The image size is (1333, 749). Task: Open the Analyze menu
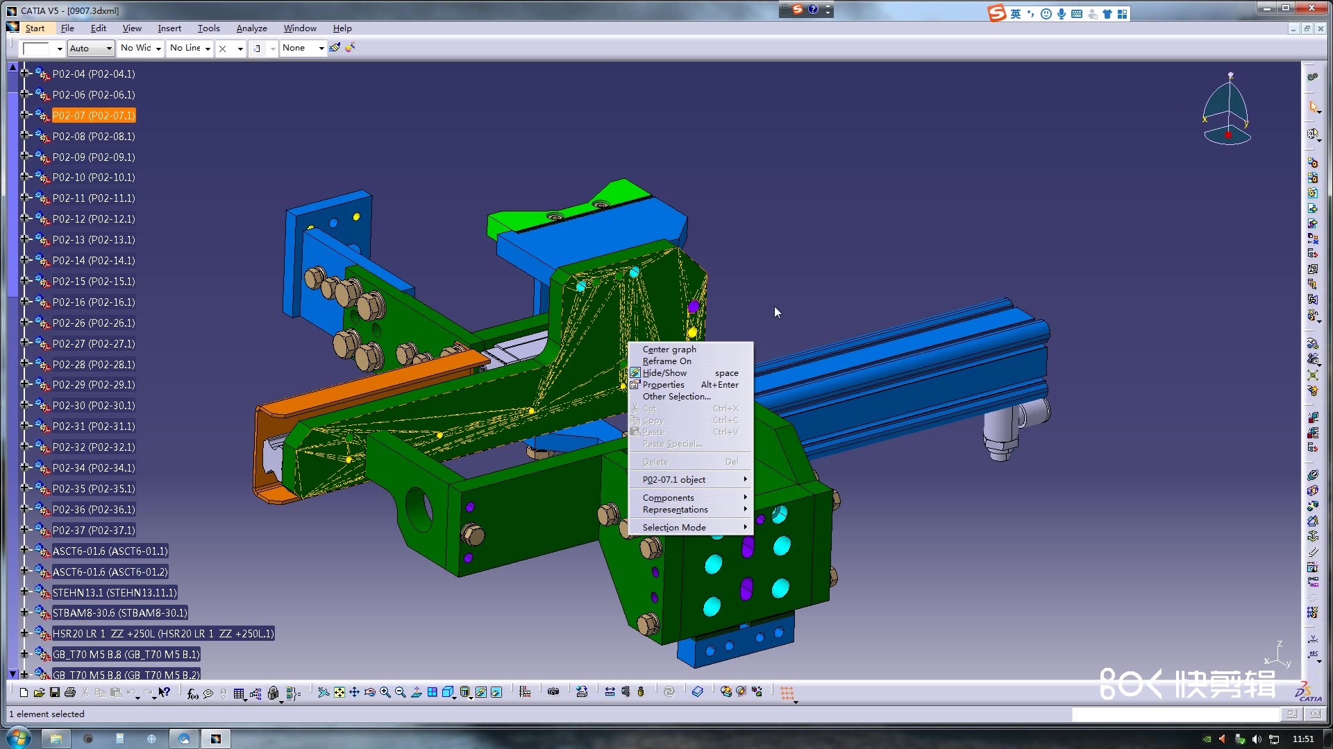(251, 28)
